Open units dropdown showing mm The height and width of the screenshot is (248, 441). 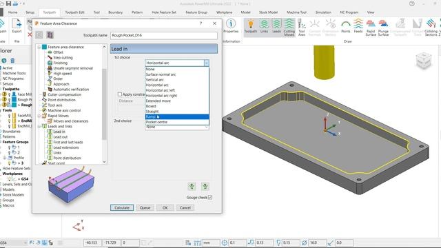(x=211, y=242)
